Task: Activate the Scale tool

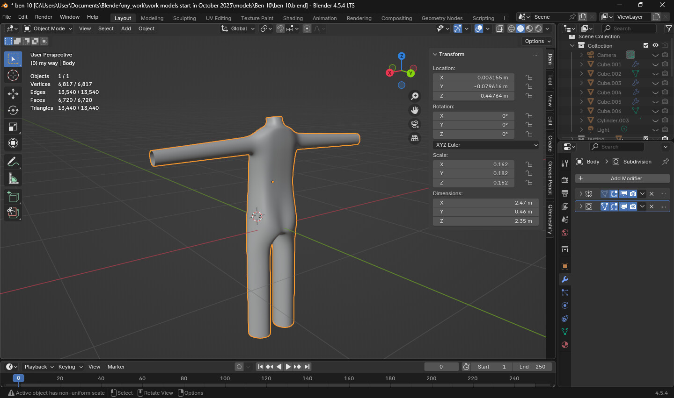Action: [13, 127]
